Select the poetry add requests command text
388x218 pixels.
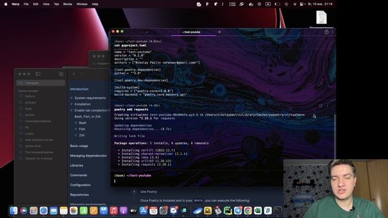pos(131,110)
